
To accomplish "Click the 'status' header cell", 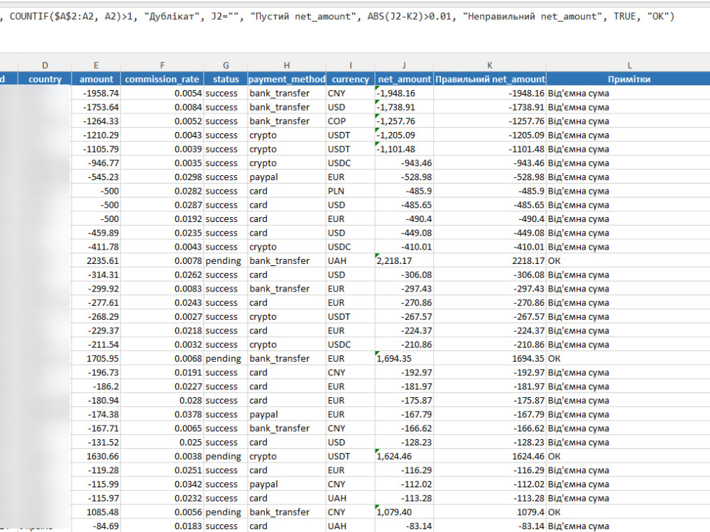I will [226, 79].
